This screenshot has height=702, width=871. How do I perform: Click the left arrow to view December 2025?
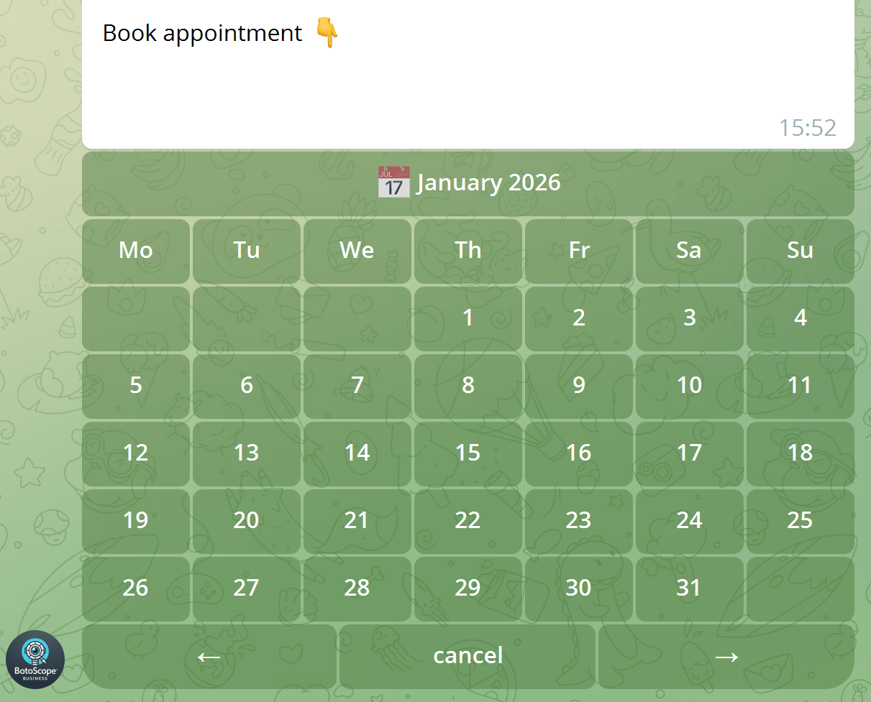click(209, 655)
